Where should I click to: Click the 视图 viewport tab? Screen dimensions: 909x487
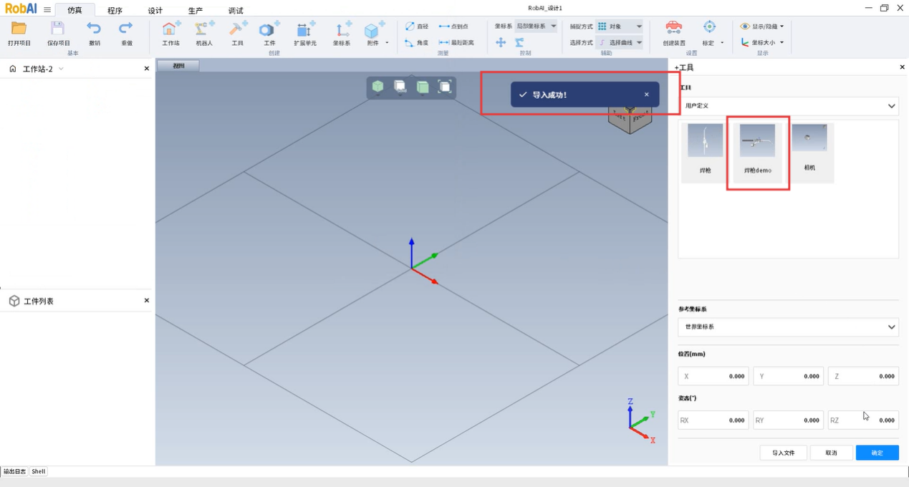click(x=178, y=66)
